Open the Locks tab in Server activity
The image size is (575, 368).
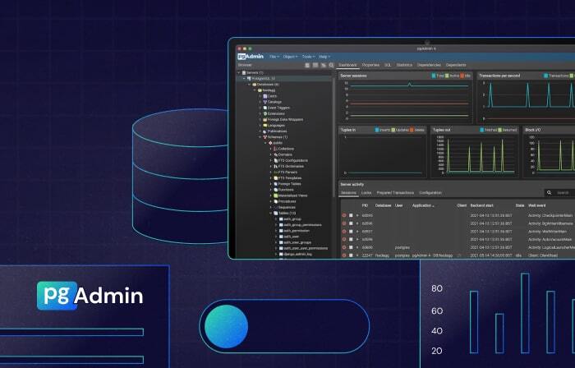point(366,193)
